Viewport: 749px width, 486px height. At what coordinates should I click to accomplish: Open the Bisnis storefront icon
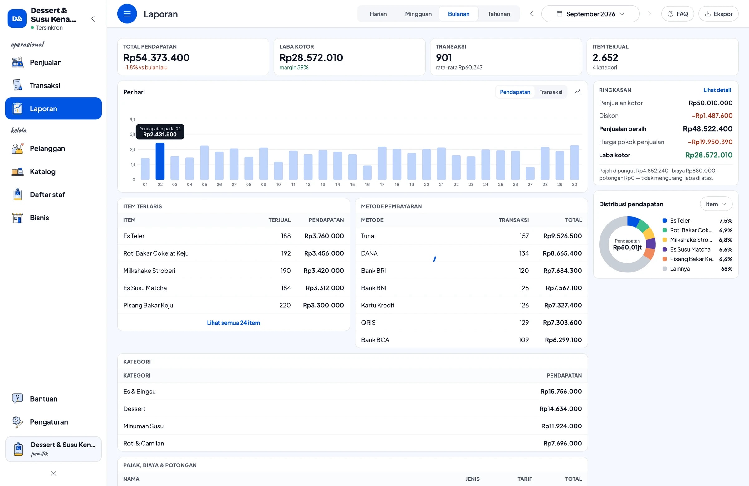[x=17, y=218]
